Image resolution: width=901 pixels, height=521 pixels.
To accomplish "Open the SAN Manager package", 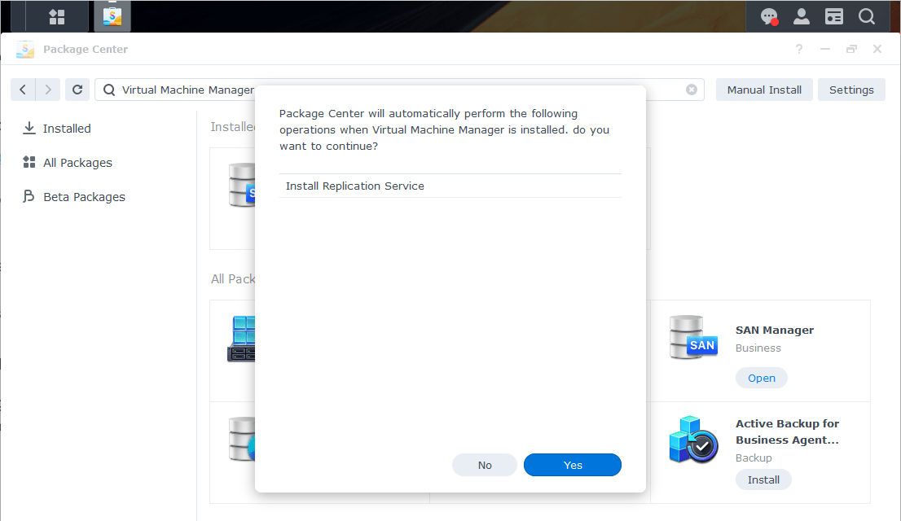I will click(x=762, y=378).
